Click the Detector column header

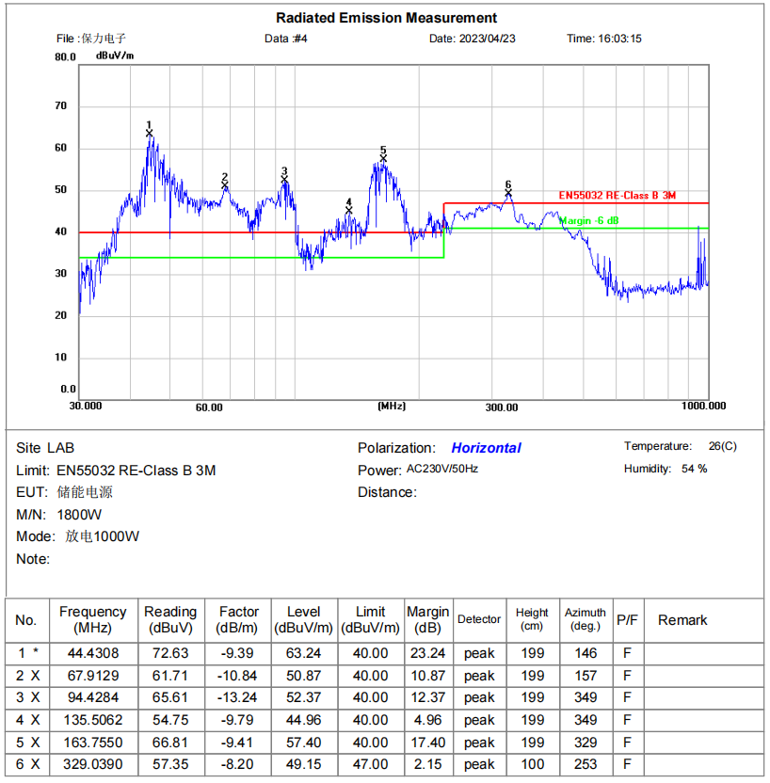[479, 619]
